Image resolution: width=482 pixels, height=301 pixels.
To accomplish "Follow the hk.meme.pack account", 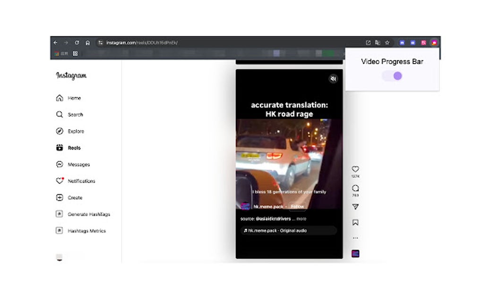I will tap(298, 206).
